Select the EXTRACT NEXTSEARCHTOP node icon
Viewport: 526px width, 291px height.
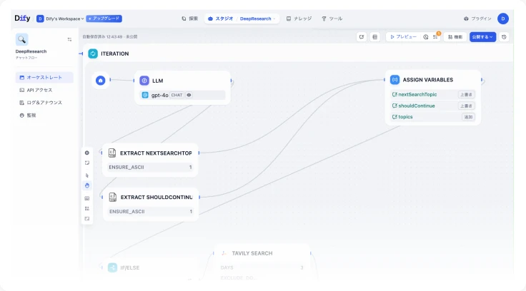[x=112, y=153]
